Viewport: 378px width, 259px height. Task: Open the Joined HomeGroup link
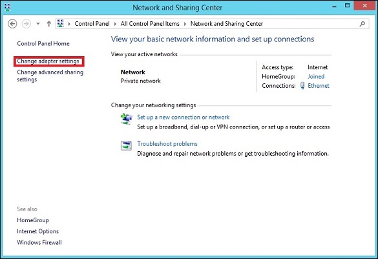[x=316, y=76]
